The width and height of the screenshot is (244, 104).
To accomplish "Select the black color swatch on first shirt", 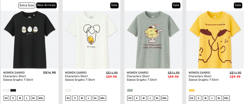I will pyautogui.click(x=13, y=90).
